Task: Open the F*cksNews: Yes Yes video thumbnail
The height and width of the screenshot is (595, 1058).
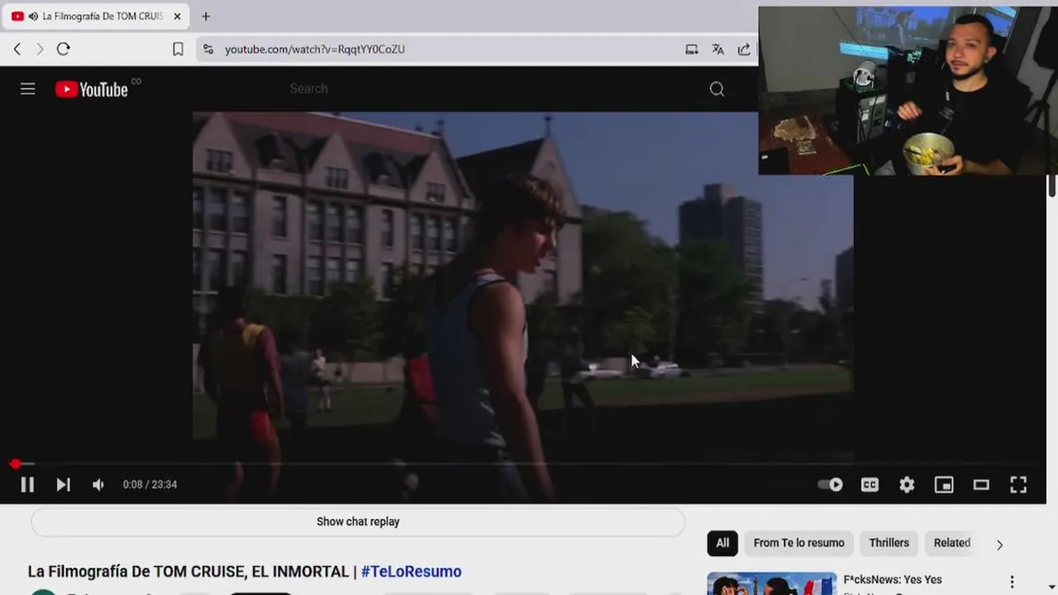Action: coord(772,583)
